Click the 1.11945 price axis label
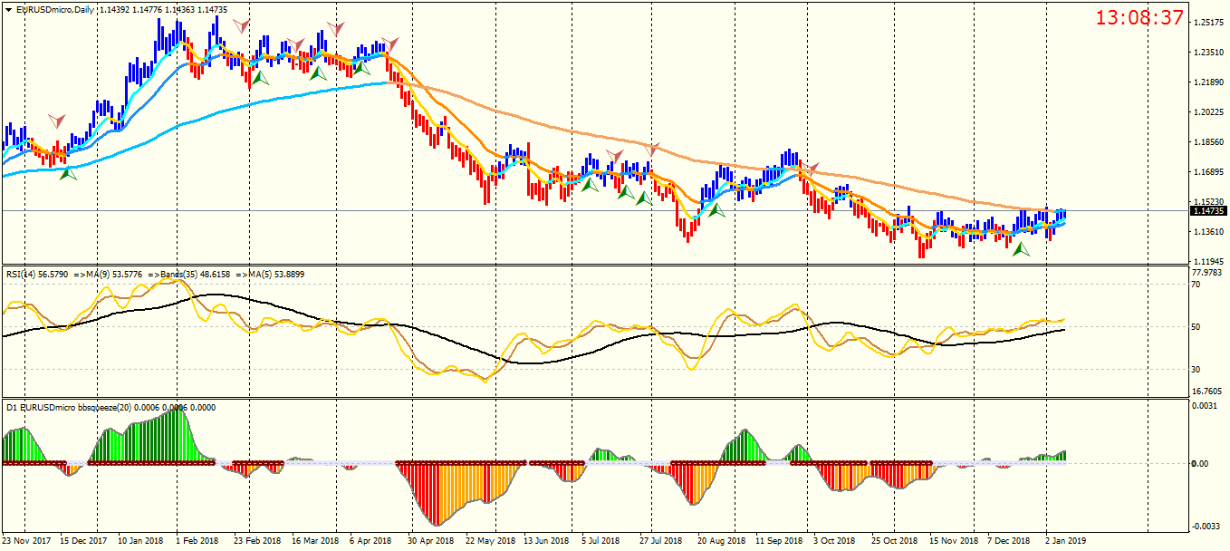This screenshot has width=1230, height=551. click(1210, 262)
